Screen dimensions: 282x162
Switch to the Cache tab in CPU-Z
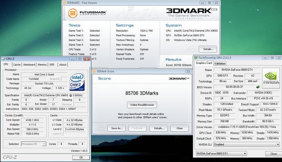pos(17,65)
